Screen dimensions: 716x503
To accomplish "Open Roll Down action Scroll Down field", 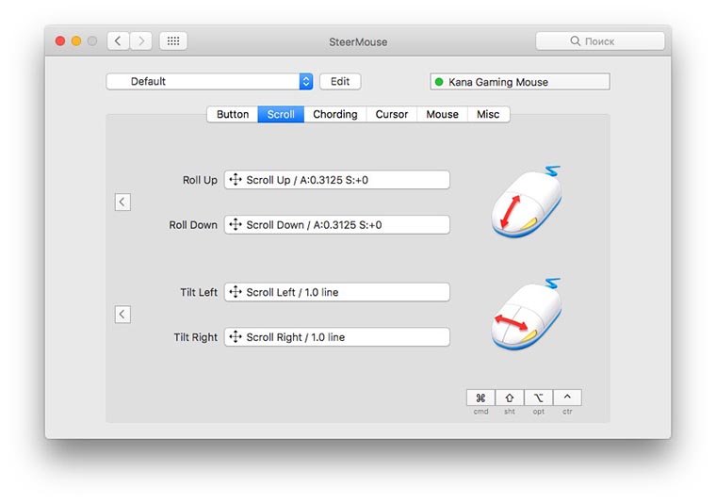I will 337,224.
